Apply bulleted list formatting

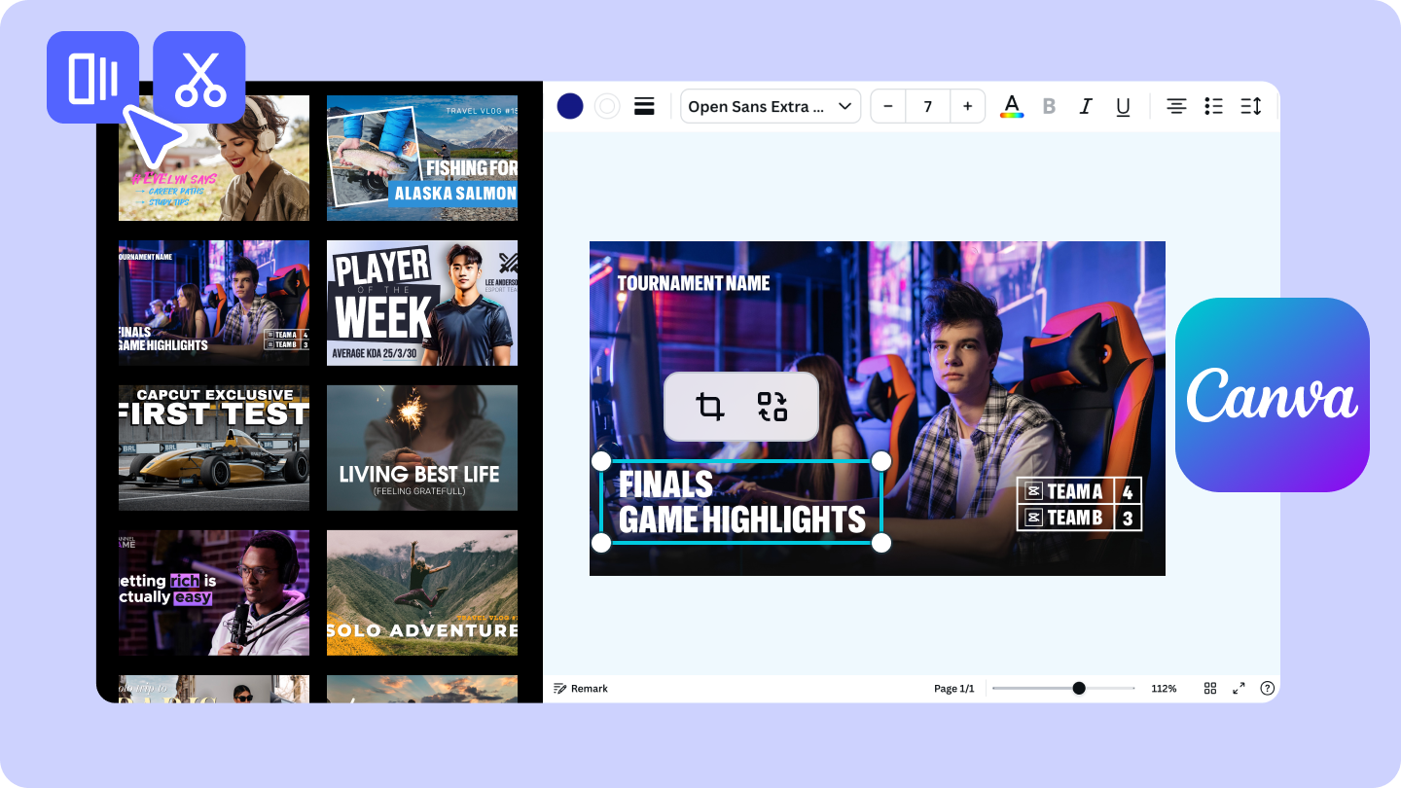[1213, 107]
